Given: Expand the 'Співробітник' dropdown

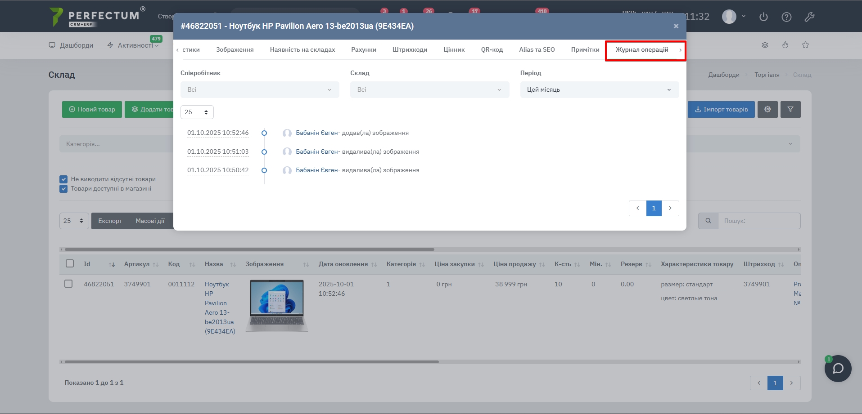Looking at the screenshot, I should click(x=260, y=89).
